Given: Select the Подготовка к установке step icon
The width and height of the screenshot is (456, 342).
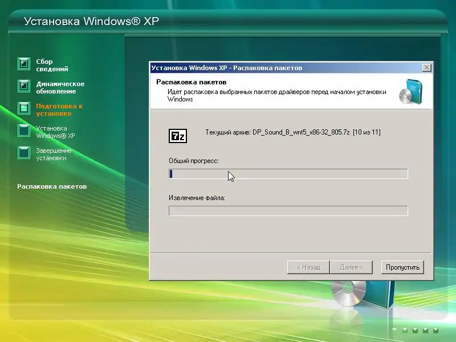Looking at the screenshot, I should click(x=24, y=108).
